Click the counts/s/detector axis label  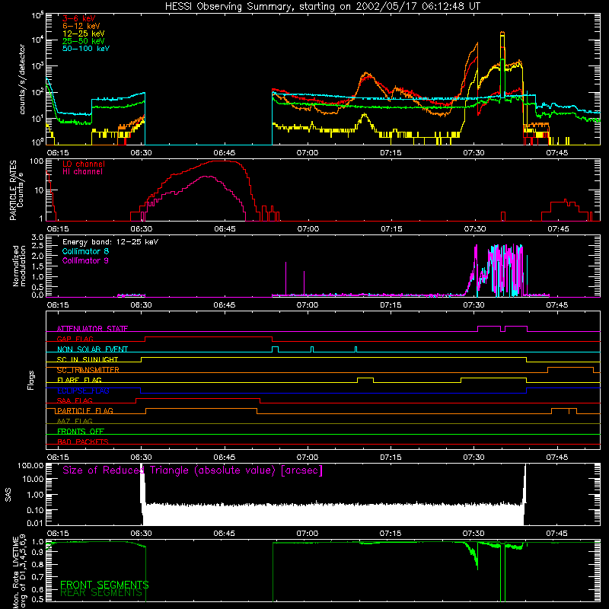point(22,79)
